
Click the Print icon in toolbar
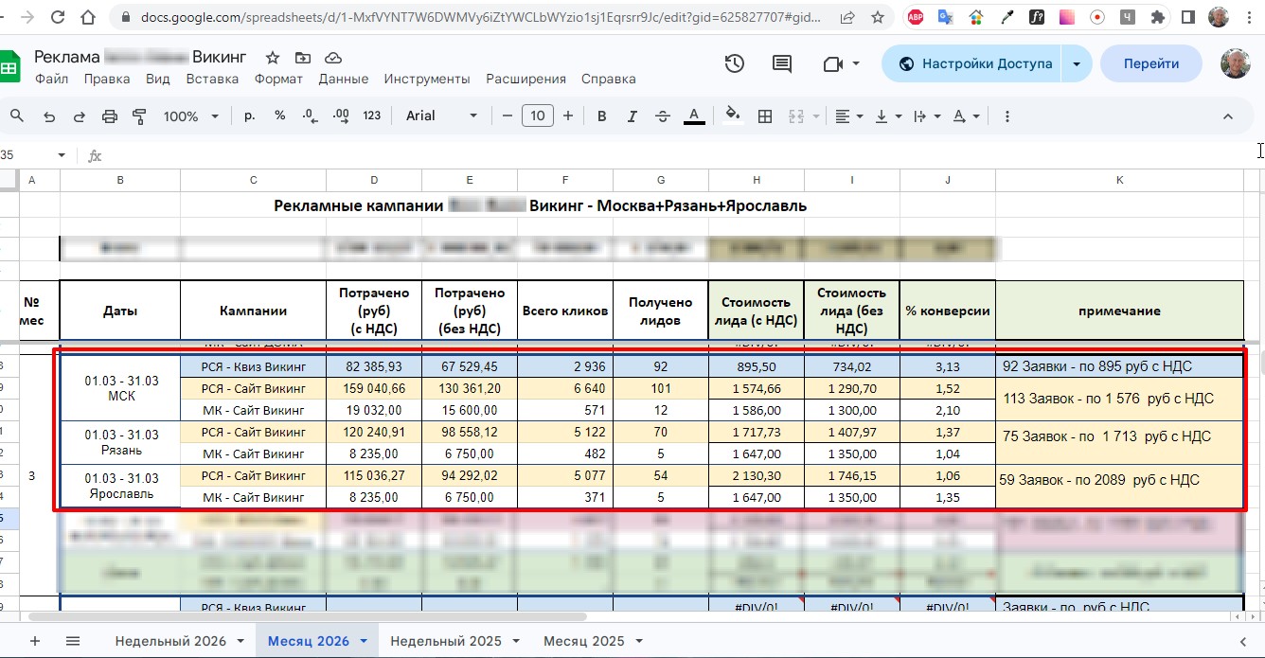click(x=110, y=116)
